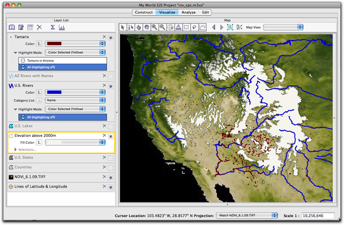Screen dimensions: 344x225
Task: Open the layer info book icon
Action: (12, 27)
